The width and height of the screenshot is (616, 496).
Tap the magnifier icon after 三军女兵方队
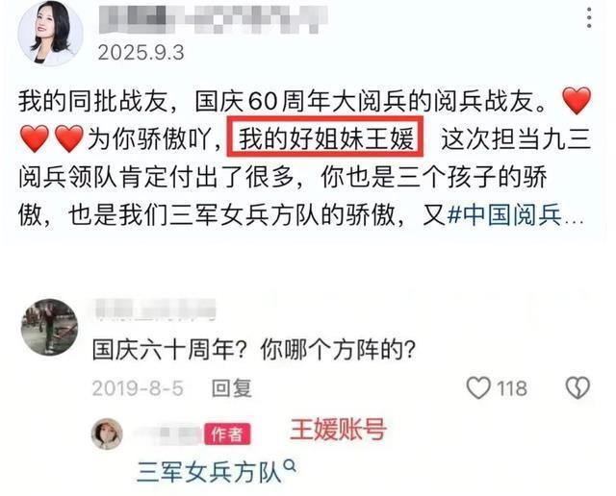click(x=290, y=466)
